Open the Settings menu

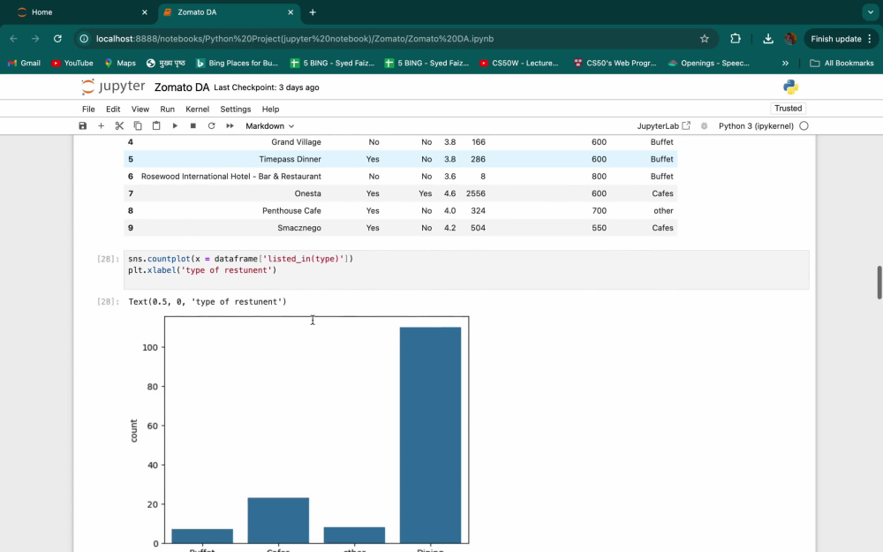point(236,110)
